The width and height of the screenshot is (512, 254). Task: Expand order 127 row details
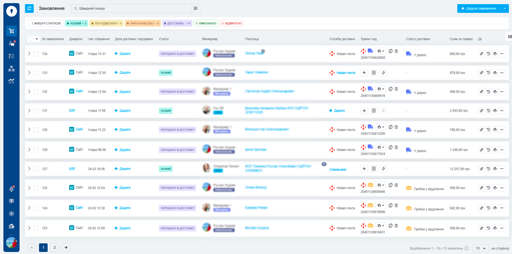(x=29, y=169)
